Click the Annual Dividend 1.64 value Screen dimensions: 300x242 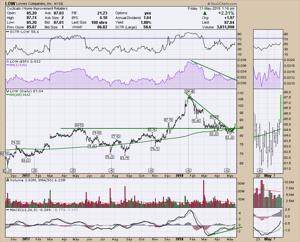147,18
